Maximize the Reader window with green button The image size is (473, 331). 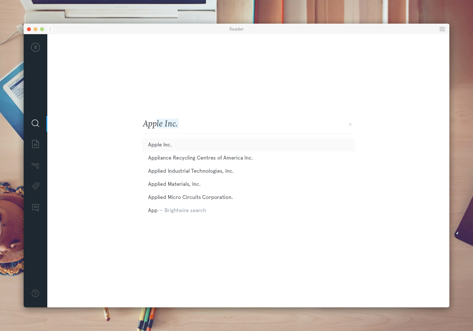pos(42,29)
